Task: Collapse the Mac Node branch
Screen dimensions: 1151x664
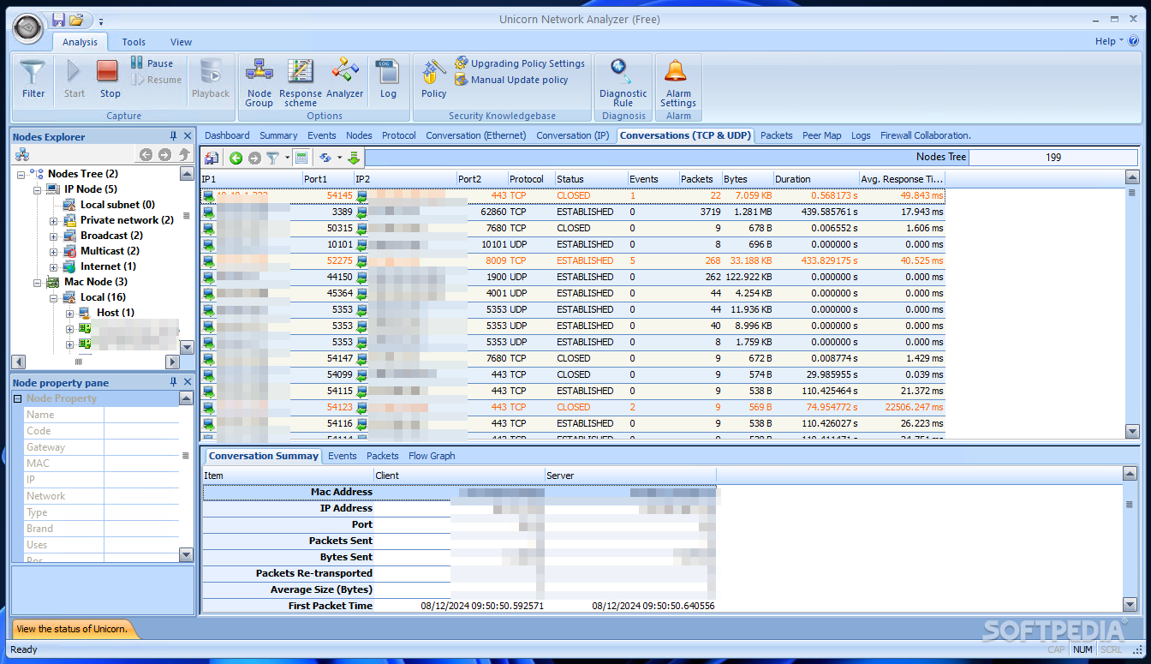Action: click(37, 282)
